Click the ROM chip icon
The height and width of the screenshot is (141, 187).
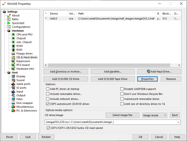coord(14,46)
